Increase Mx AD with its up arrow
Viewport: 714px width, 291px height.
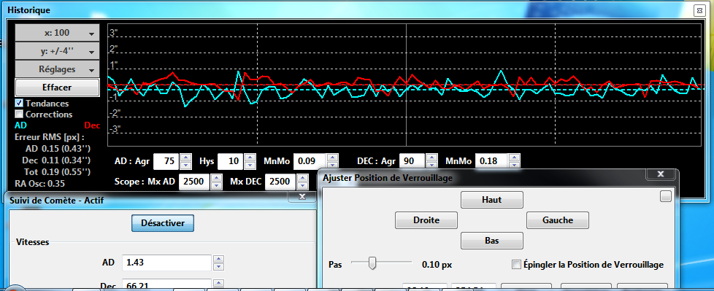point(216,178)
